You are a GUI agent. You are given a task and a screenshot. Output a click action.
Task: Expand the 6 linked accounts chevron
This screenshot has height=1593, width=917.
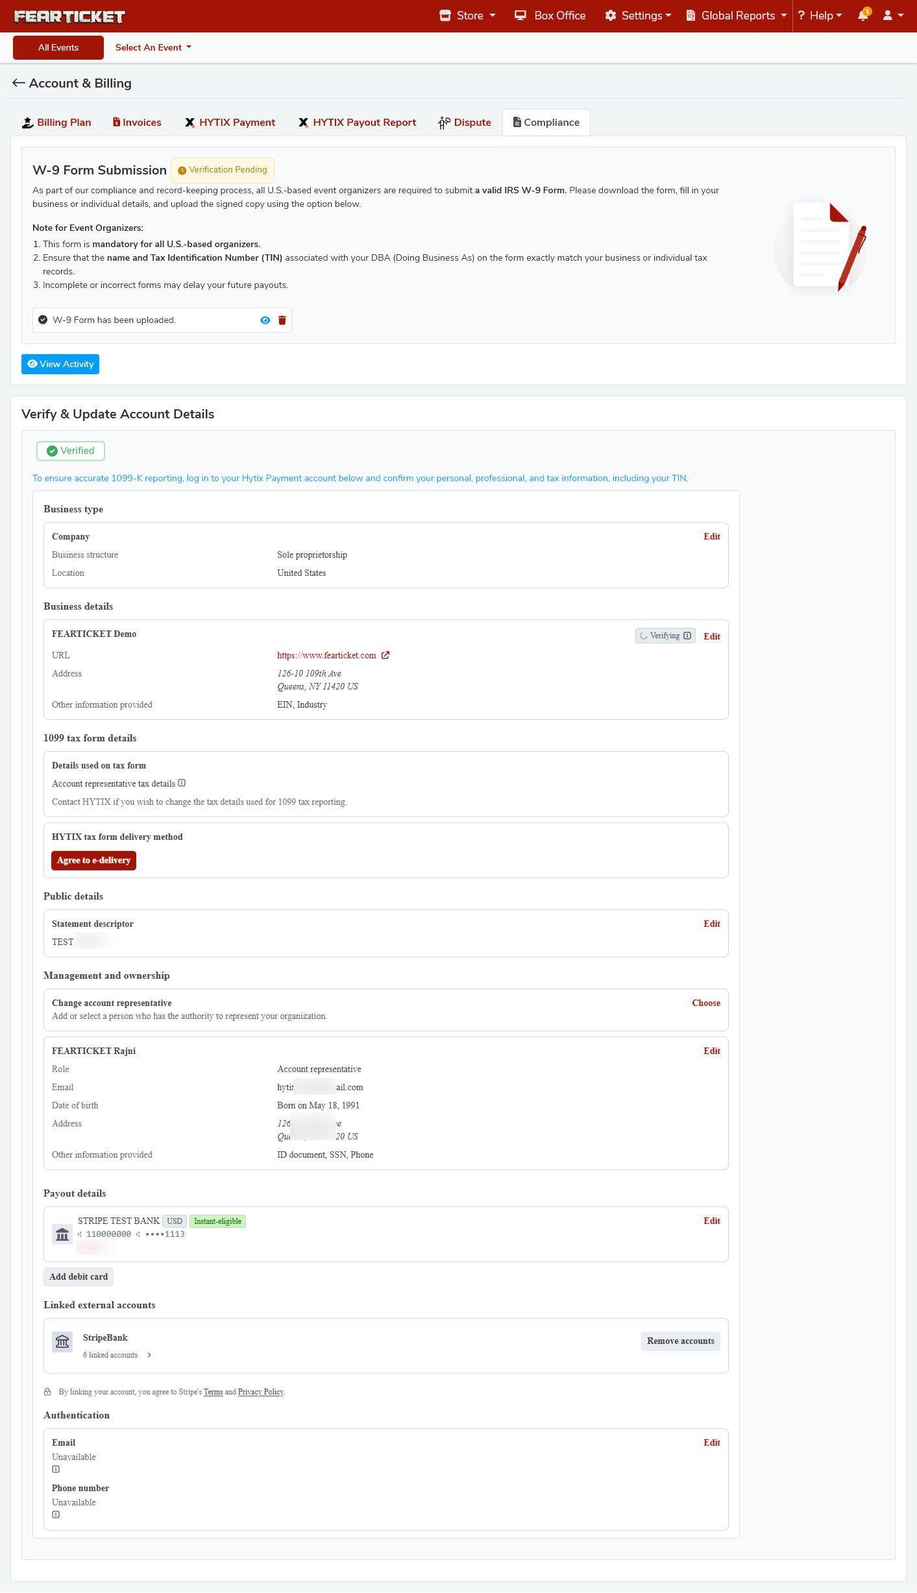click(x=149, y=1355)
